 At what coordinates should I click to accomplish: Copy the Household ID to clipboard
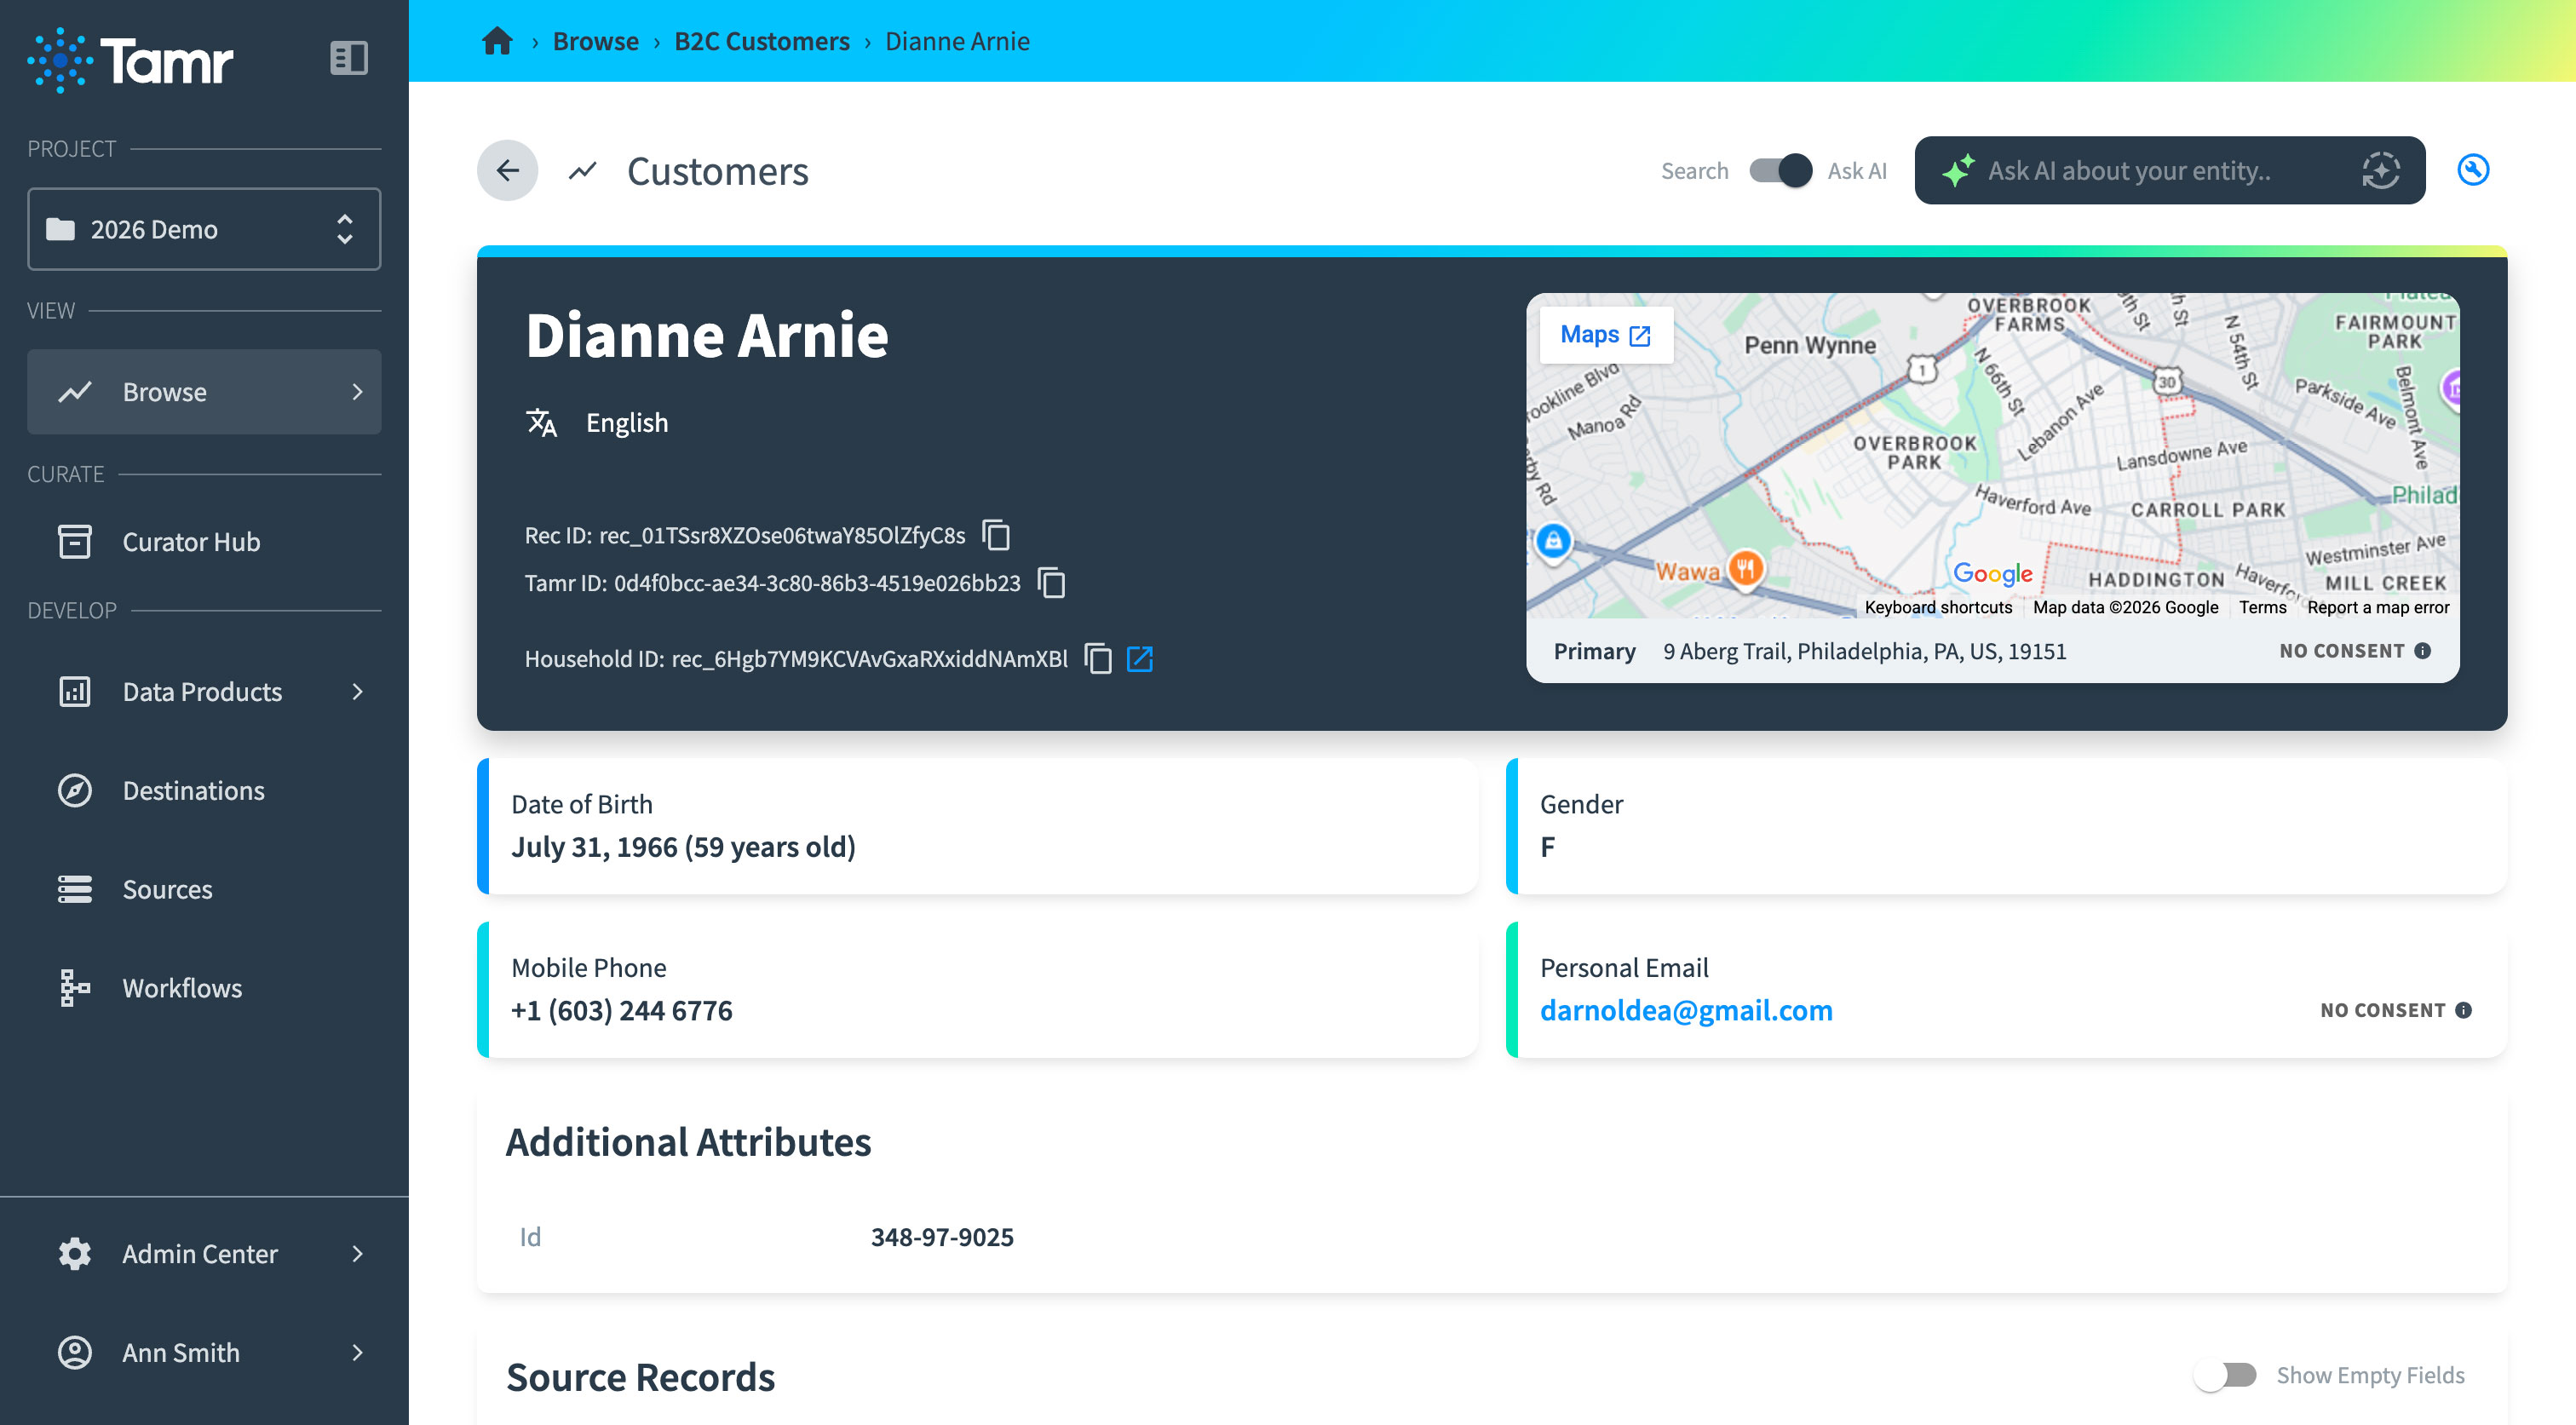point(1098,658)
